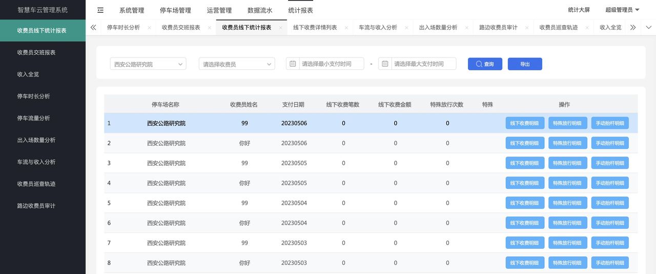Close the 停车时长分析 tab
This screenshot has height=274, width=656.
click(149, 28)
